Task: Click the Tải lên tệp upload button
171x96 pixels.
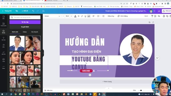Action: (25, 22)
